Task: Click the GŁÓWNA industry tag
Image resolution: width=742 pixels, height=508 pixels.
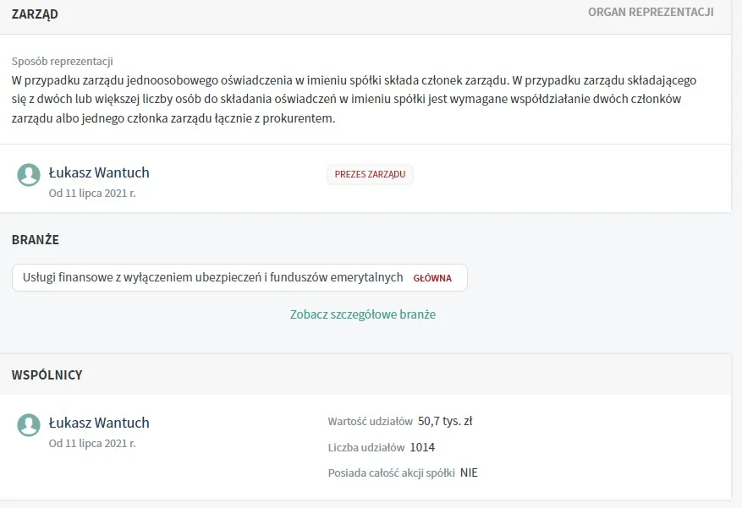Action: pyautogui.click(x=432, y=278)
